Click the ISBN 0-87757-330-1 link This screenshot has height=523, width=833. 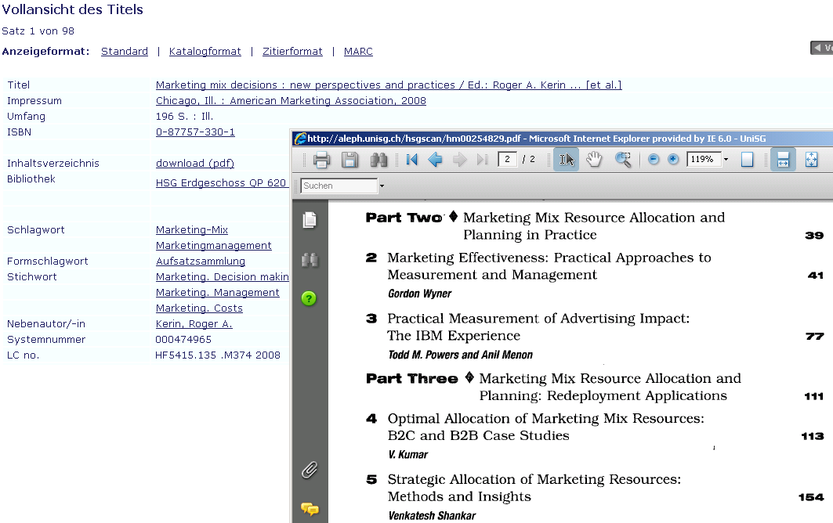(195, 132)
